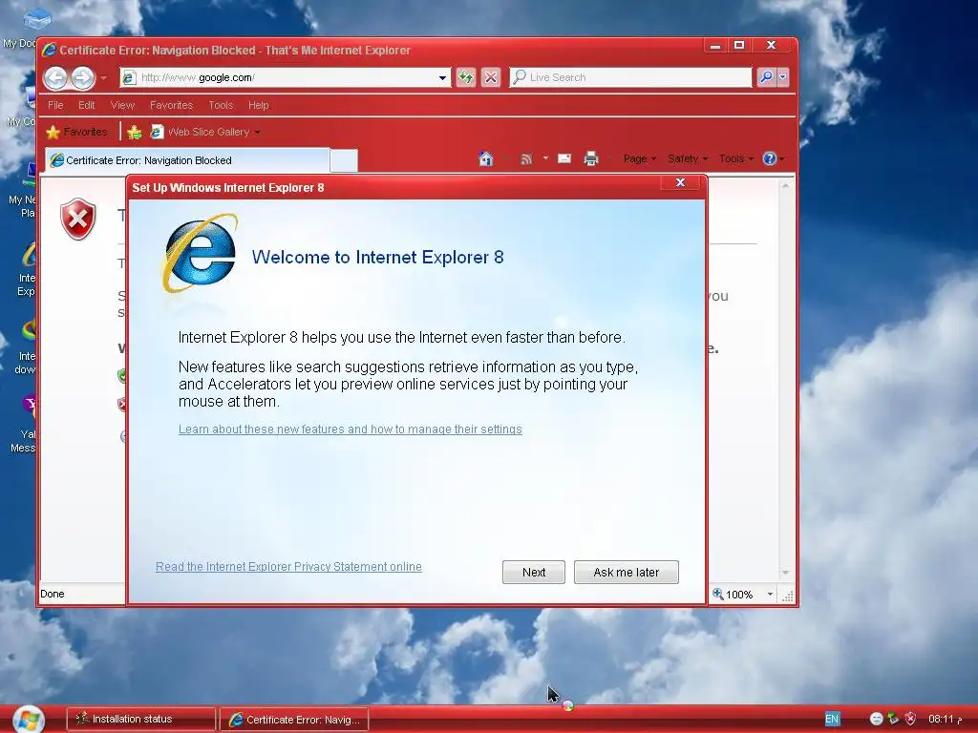
Task: Open the Tools command bar dropdown
Action: (x=736, y=159)
